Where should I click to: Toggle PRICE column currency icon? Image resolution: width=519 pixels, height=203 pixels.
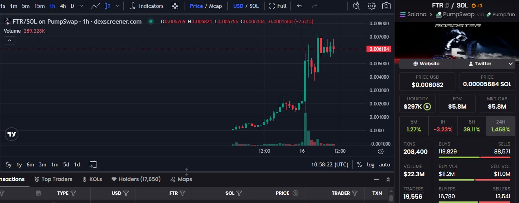[296, 193]
